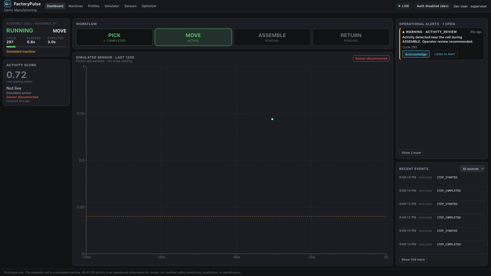Click the cycle number 297
The width and height of the screenshot is (491, 276).
point(10,42)
